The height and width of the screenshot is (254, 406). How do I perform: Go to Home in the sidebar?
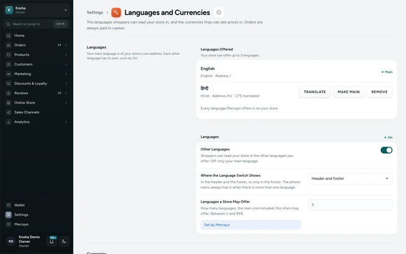37,36
